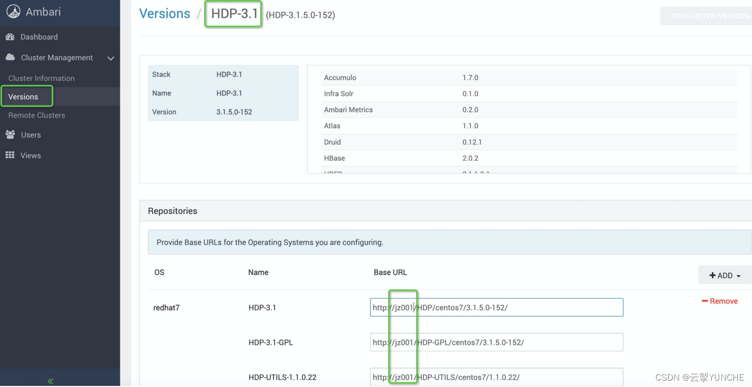Open Remote Clusters page
Viewport: 752px width, 387px height.
tap(36, 115)
